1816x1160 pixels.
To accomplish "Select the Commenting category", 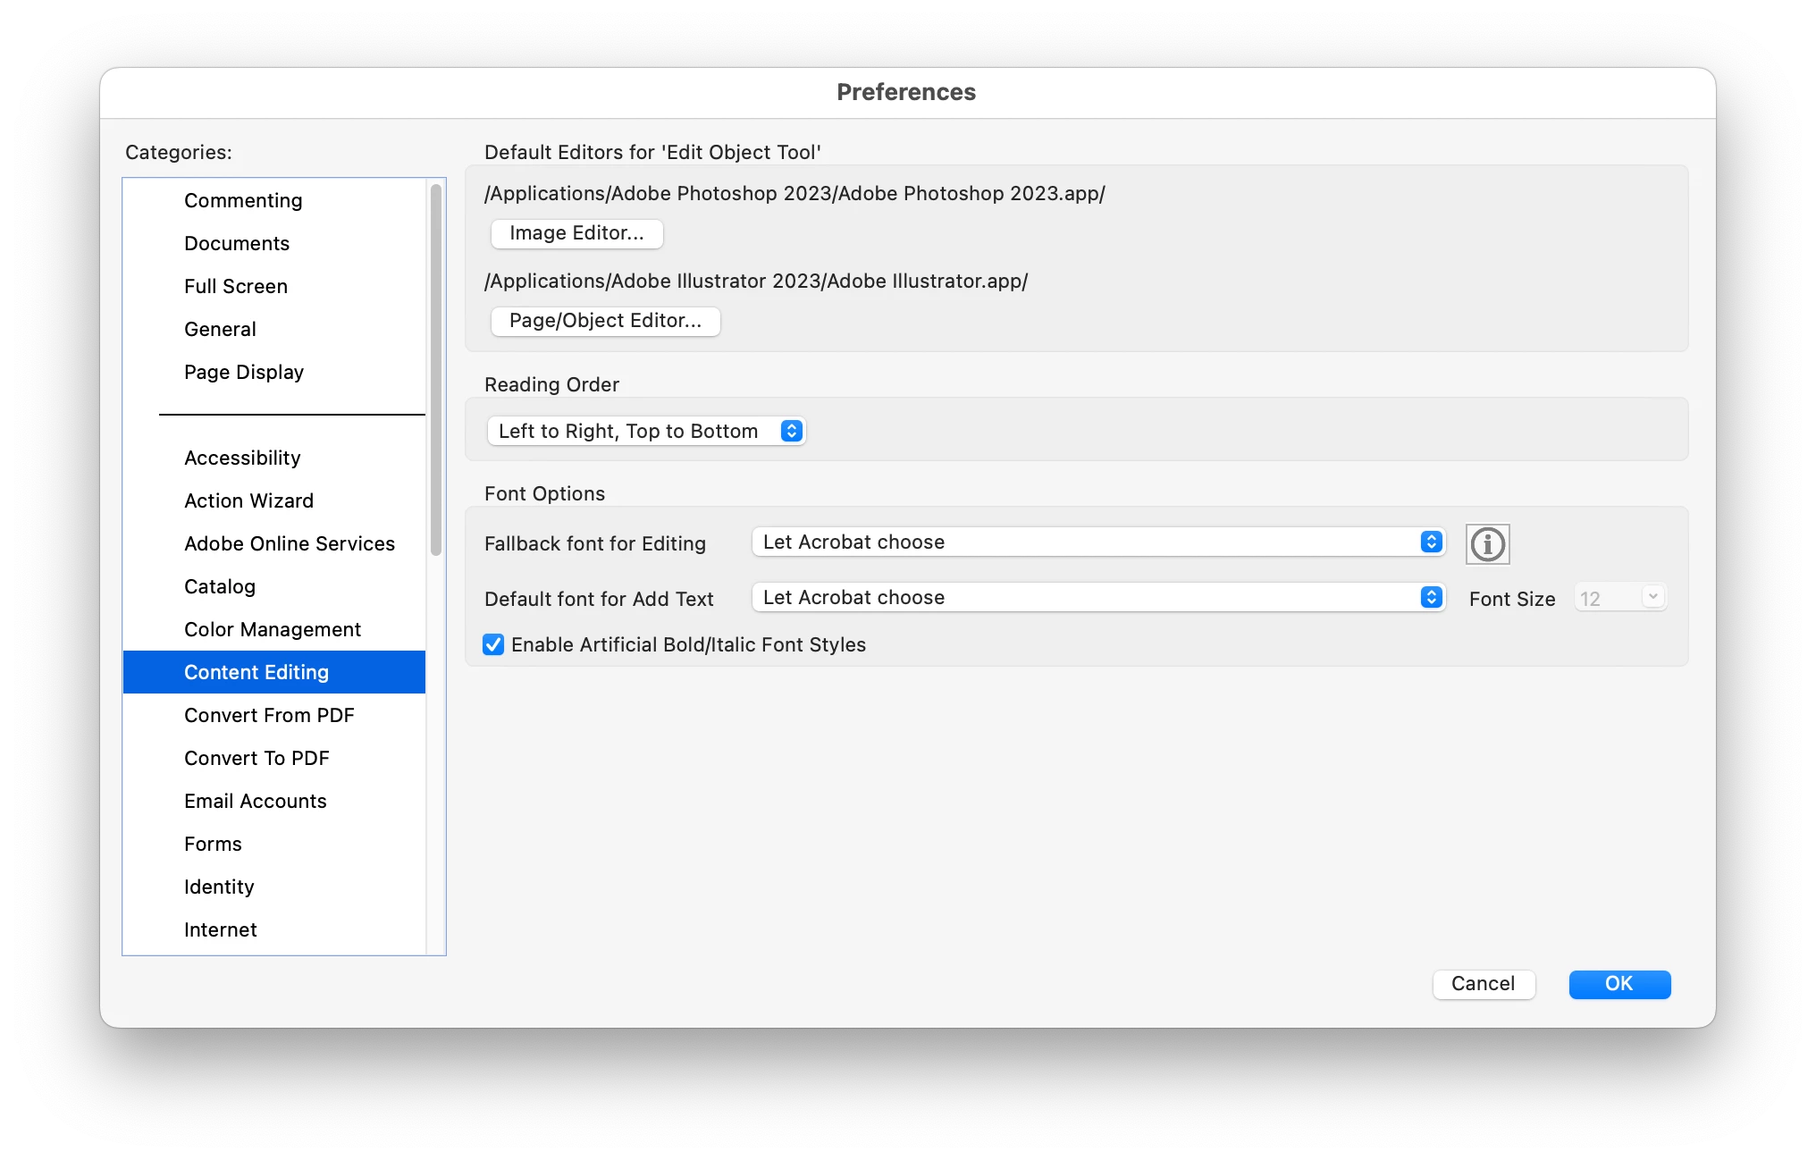I will 243,200.
